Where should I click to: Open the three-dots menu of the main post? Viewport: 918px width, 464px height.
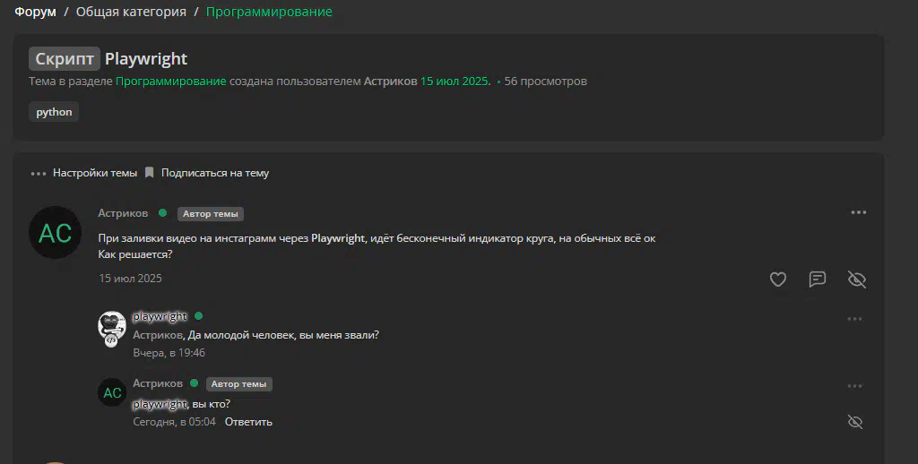click(858, 212)
